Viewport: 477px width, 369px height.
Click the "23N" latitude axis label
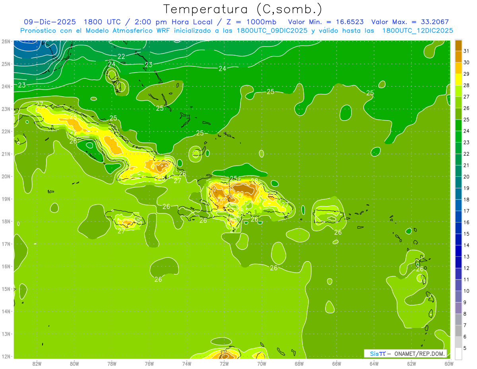(6, 109)
